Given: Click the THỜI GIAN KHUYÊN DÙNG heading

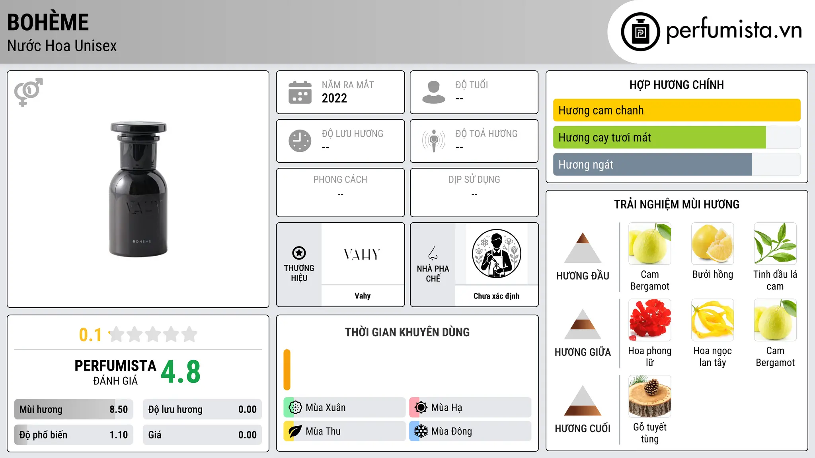Looking at the screenshot, I should coord(407,332).
